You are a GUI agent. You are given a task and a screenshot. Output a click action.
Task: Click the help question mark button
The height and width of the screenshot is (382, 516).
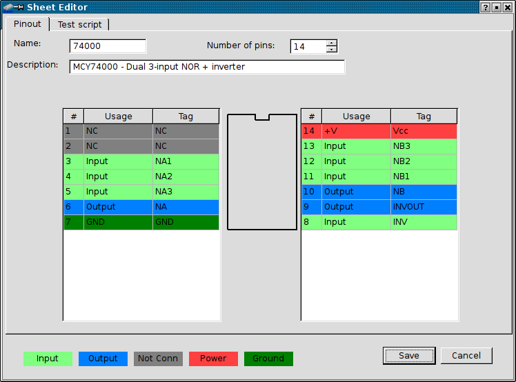(x=486, y=7)
